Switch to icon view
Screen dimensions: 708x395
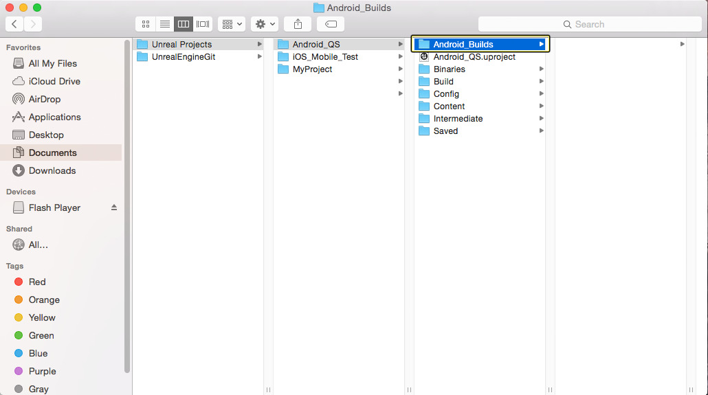pyautogui.click(x=146, y=24)
